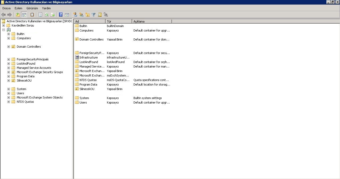Click the Export List toolbar icon
Image resolution: width=340 pixels, height=179 pixels.
click(x=53, y=15)
